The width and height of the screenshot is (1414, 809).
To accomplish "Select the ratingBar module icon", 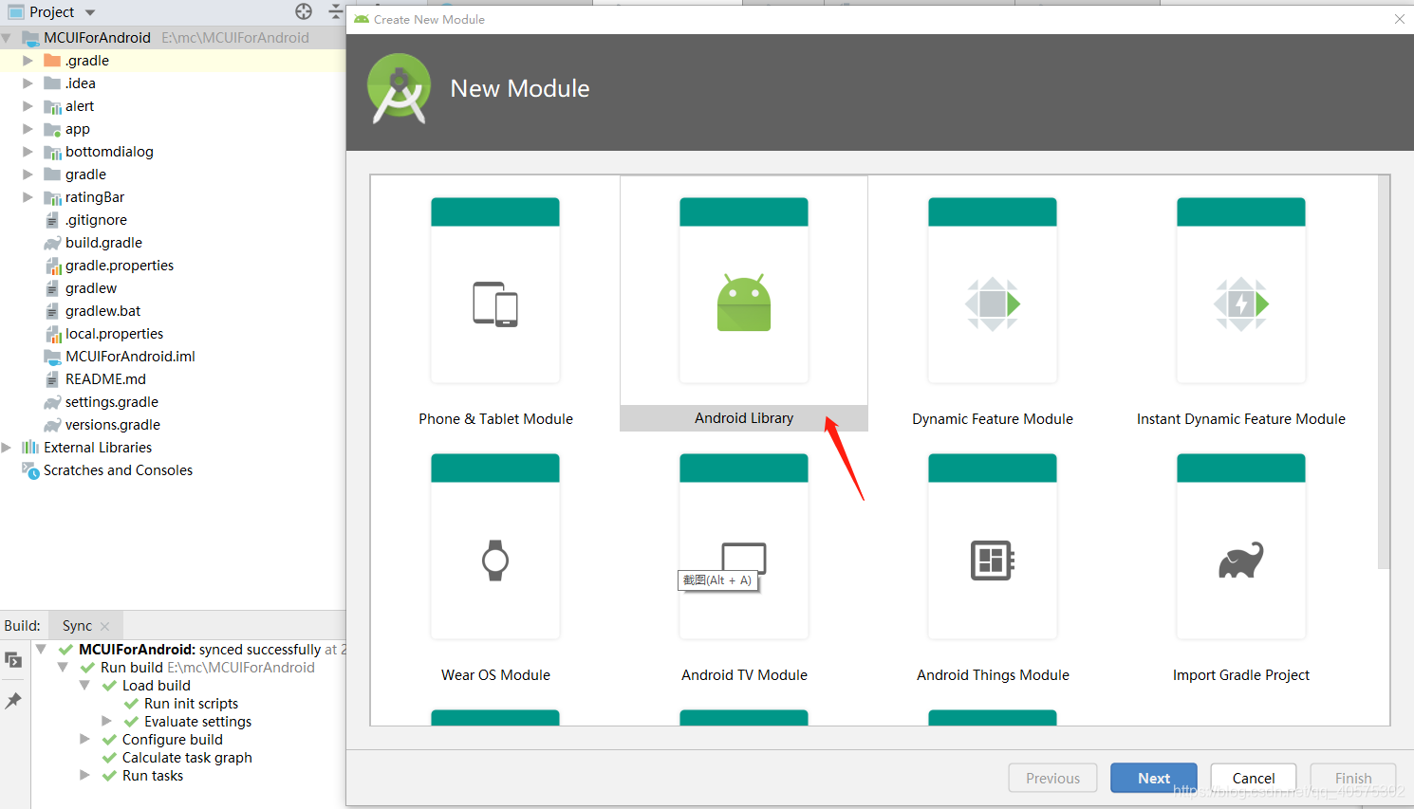I will pos(52,197).
